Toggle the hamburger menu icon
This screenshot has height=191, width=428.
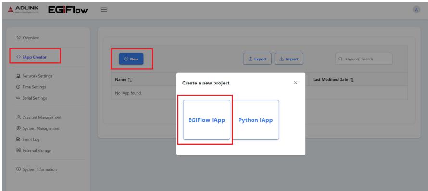click(104, 10)
